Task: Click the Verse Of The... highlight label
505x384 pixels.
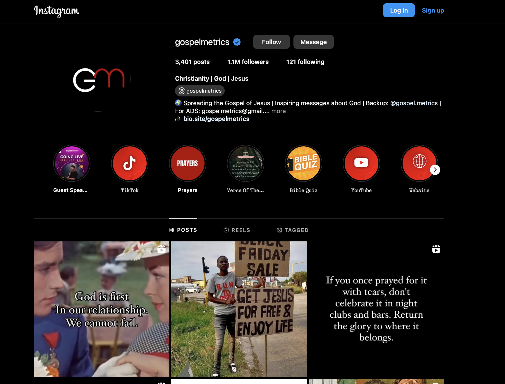Action: point(245,190)
